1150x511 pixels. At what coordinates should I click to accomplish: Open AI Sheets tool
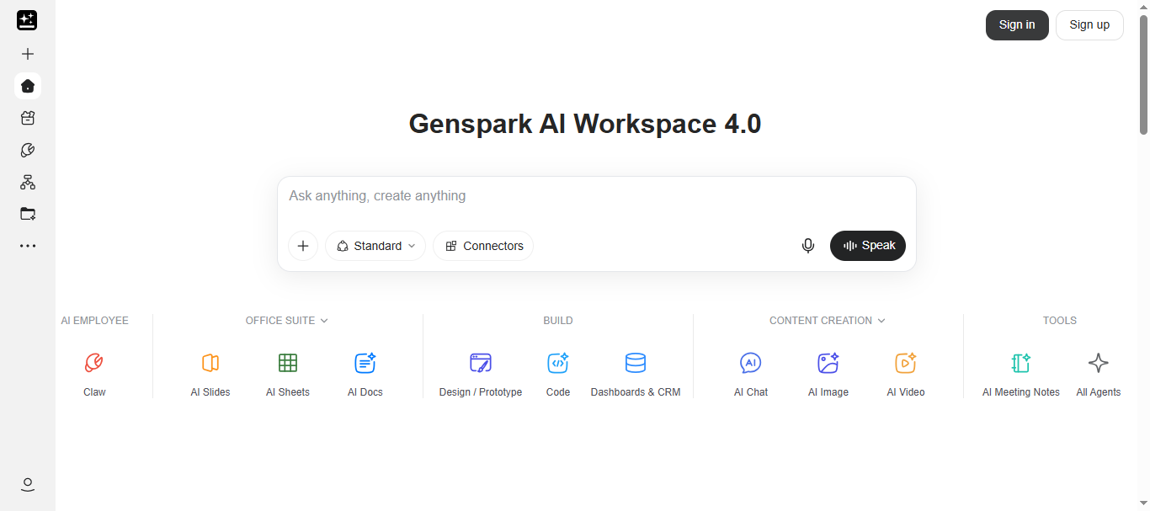coord(288,374)
